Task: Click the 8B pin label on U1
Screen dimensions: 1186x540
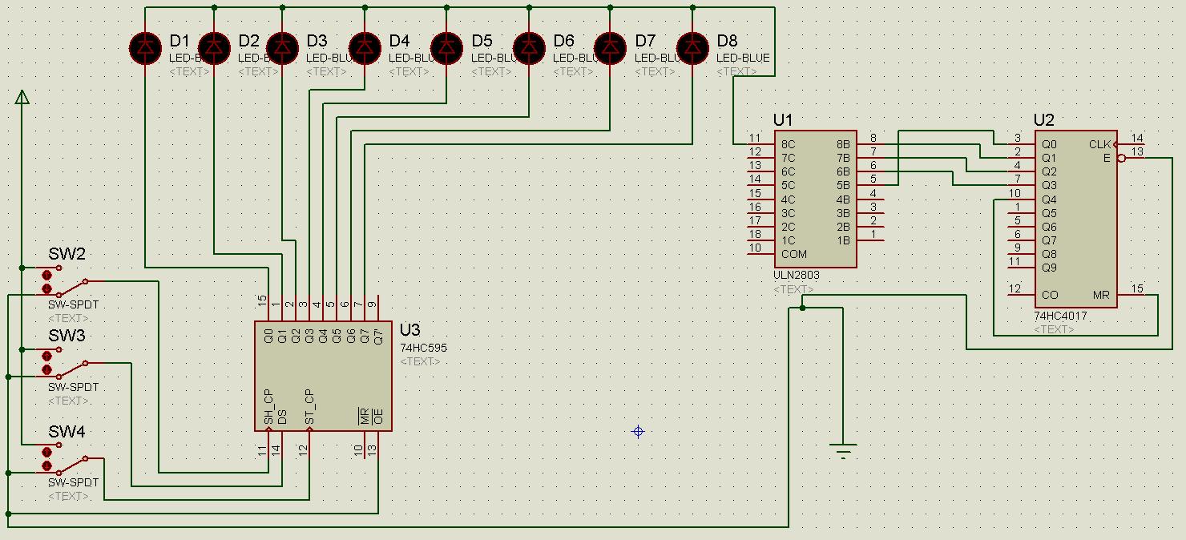Action: click(843, 144)
